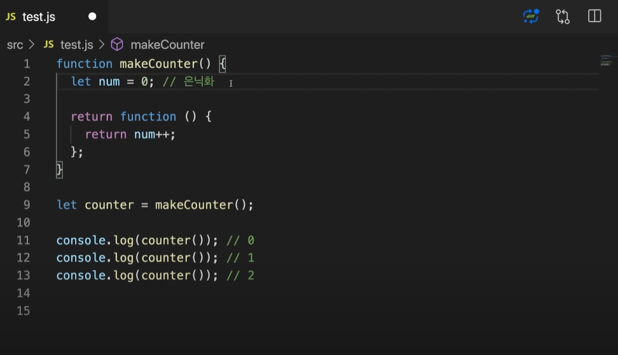Click the cube symbol icon in the breadcrumb
618x355 pixels.
tap(117, 44)
